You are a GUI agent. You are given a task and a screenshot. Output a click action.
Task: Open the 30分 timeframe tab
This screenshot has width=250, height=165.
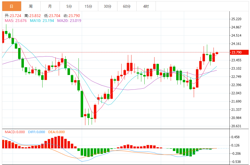pos(108,6)
